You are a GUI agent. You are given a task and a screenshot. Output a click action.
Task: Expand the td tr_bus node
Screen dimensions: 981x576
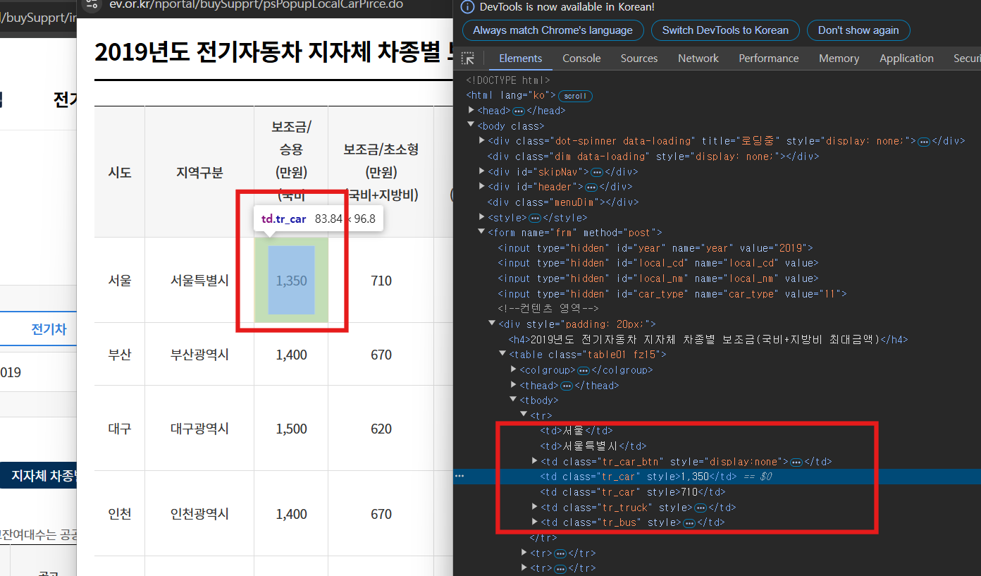pos(535,522)
